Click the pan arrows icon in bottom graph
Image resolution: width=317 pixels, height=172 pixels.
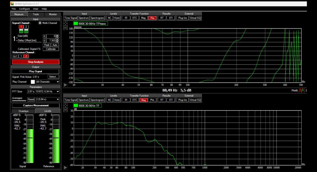(x=65, y=105)
